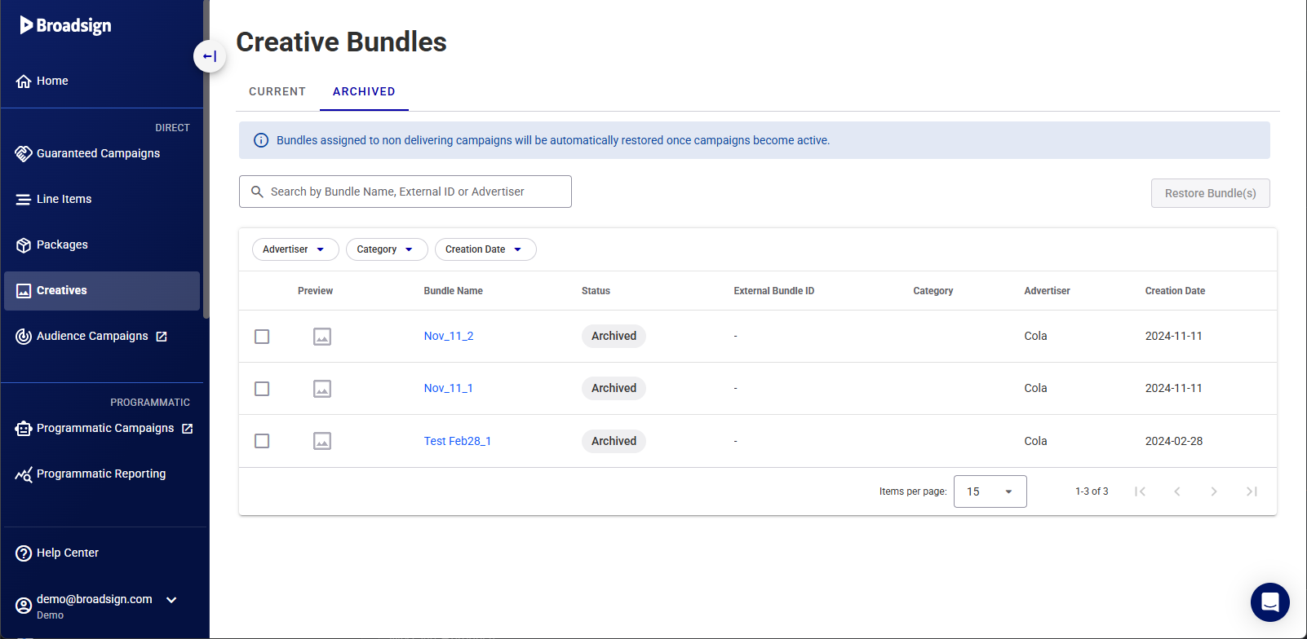Click the preview image icon for Nov_11_2
This screenshot has height=639, width=1307.
click(x=322, y=337)
